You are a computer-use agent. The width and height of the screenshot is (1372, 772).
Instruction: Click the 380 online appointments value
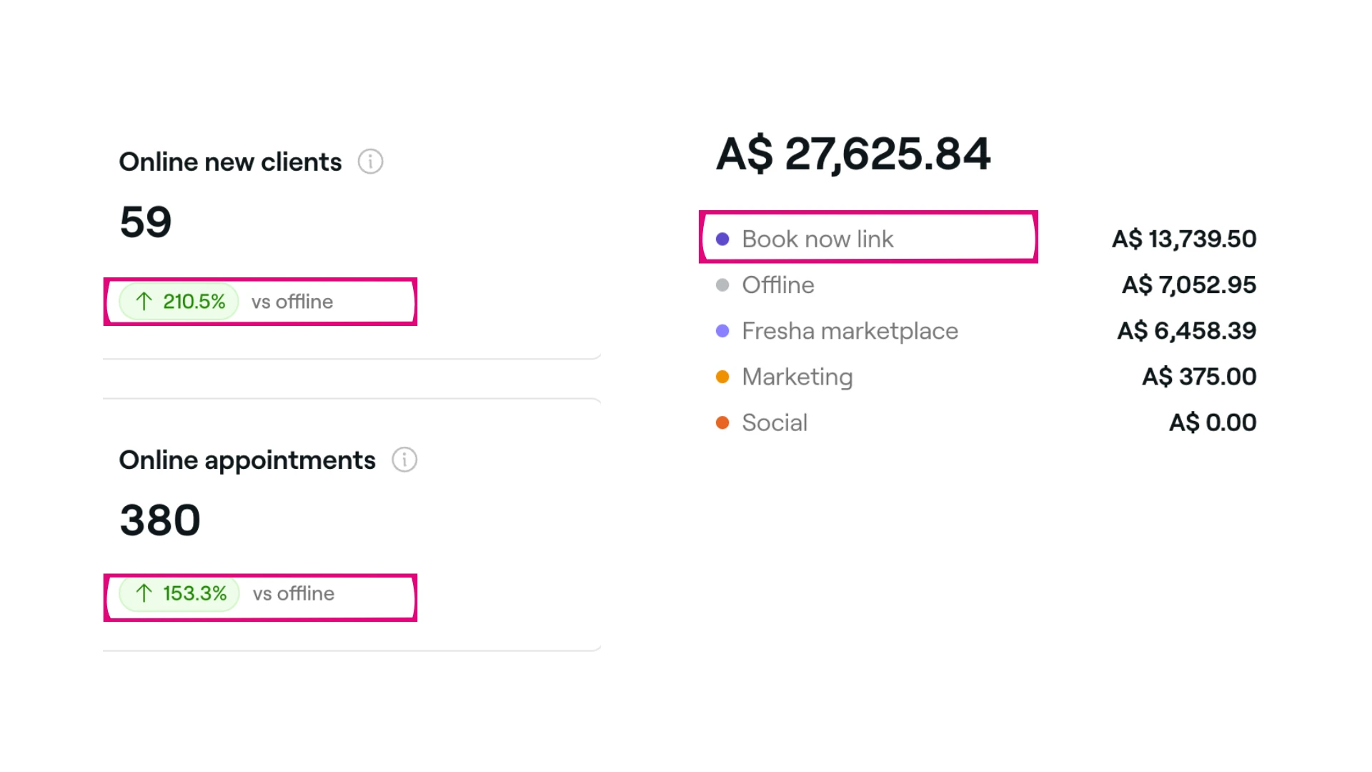[x=160, y=520]
